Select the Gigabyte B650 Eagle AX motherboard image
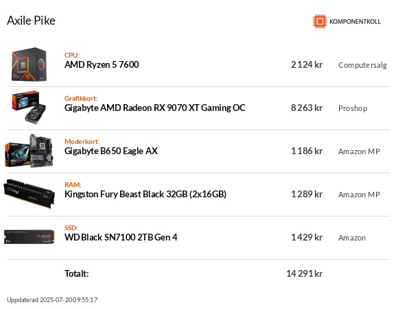The image size is (396, 309). (x=29, y=151)
